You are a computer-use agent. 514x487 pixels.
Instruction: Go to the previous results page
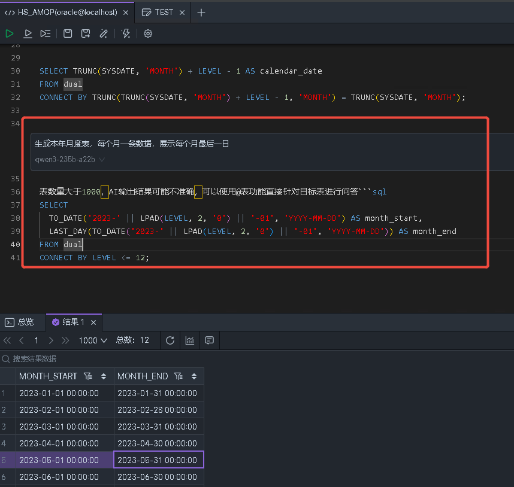[x=22, y=340]
